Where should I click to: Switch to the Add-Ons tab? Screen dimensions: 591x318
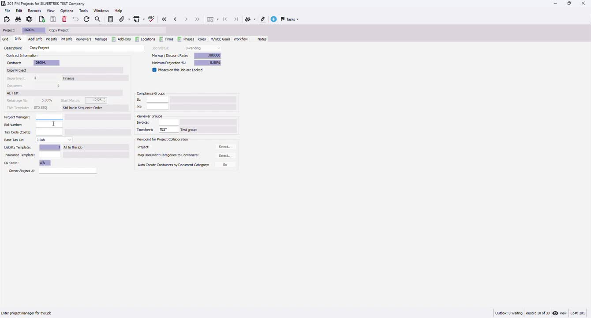coord(121,39)
